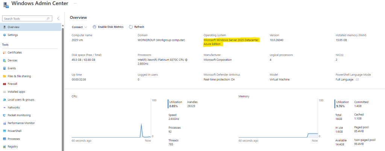Click the Files & file sharing folder icon
385x151 pixels.
(x=5, y=76)
